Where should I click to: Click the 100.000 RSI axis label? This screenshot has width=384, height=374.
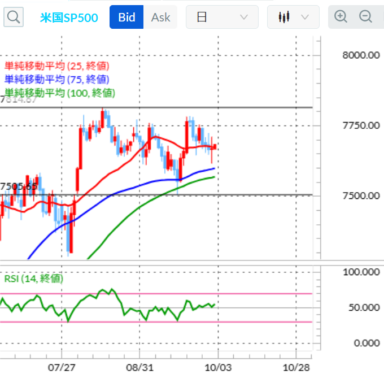pyautogui.click(x=361, y=272)
